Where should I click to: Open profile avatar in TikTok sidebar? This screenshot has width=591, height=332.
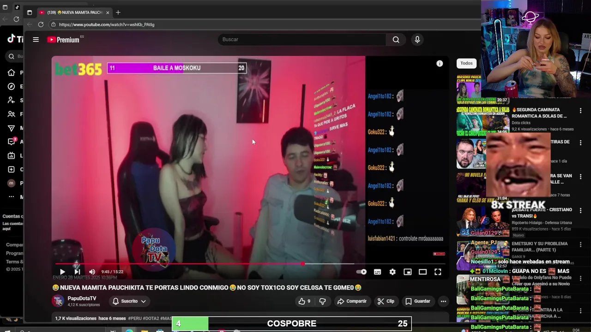11,183
